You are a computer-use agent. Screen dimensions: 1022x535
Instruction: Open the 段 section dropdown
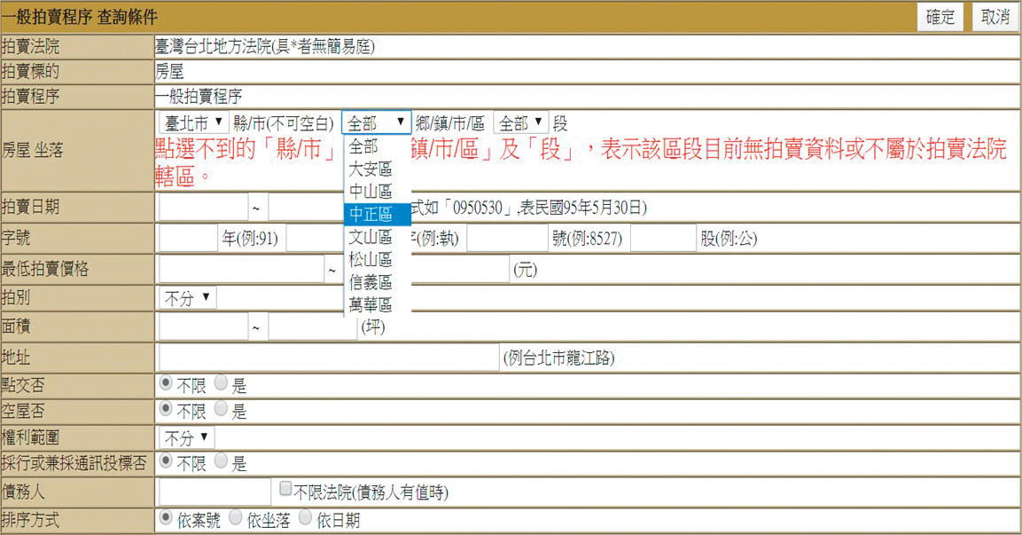[x=521, y=122]
